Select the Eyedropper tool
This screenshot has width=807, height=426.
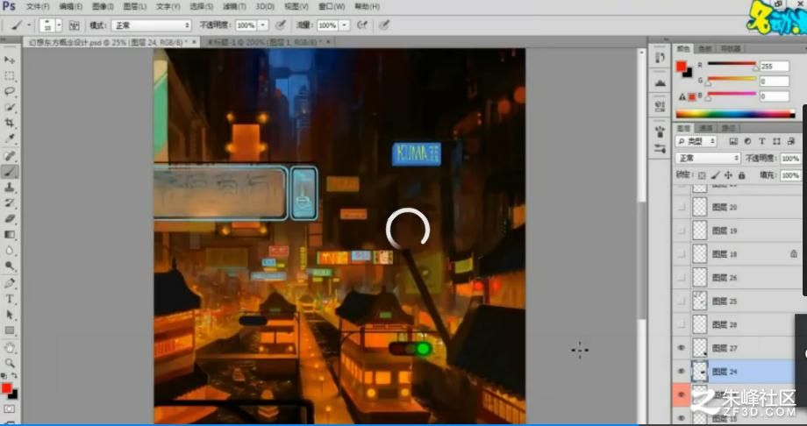[10, 138]
